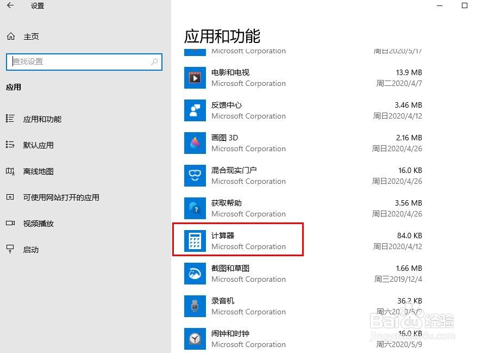The height and width of the screenshot is (353, 482).
Task: Click the 计算器 calculator icon
Action: click(195, 240)
